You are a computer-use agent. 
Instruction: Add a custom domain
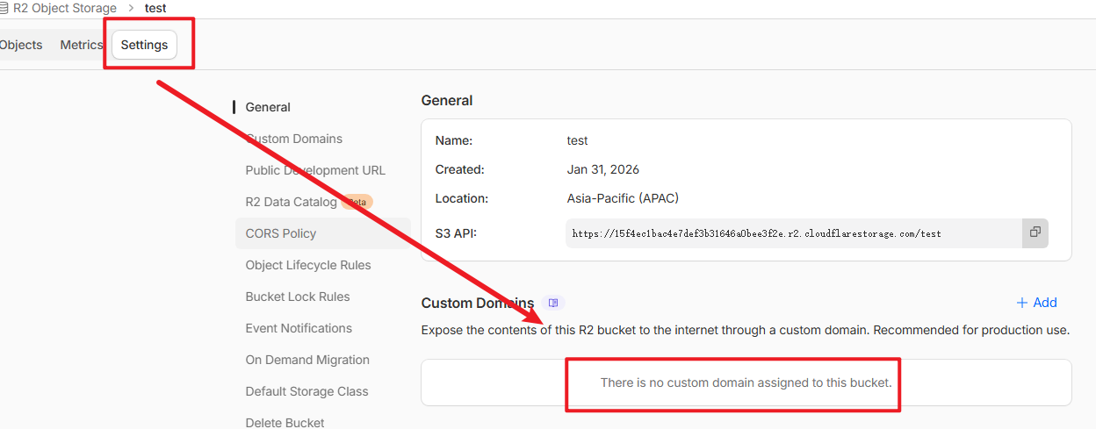click(x=1036, y=303)
